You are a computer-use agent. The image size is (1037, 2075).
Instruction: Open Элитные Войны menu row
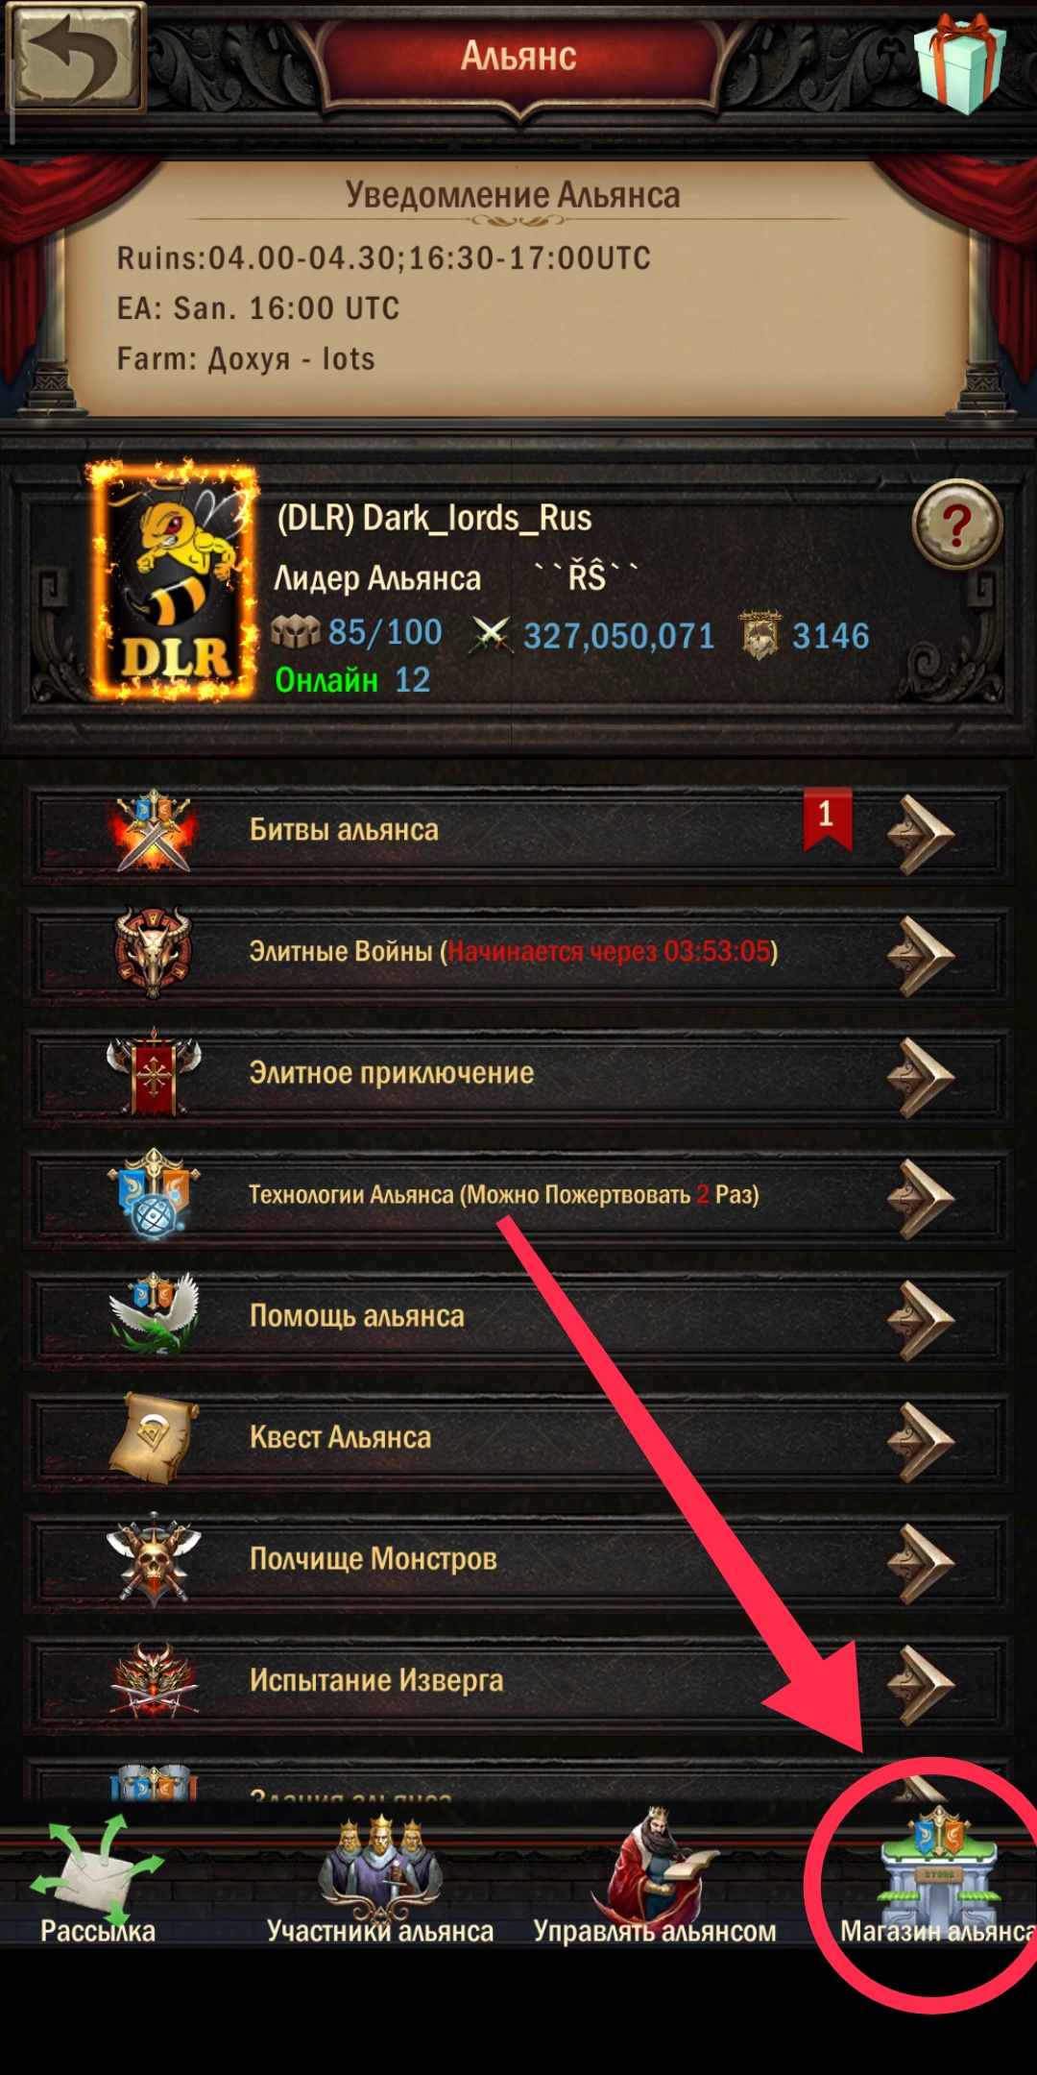coord(518,954)
